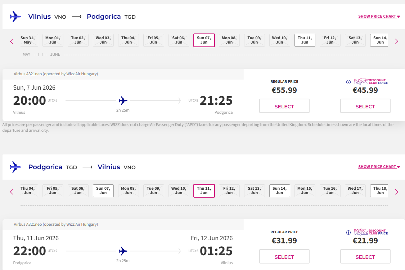405x270 pixels.
Task: Click info icon beside return Wizz Discount Club price
Action: [x=348, y=233]
